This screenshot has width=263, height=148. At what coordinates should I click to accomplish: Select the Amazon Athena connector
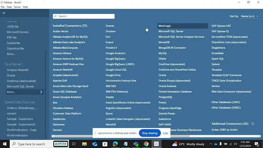pyautogui.click(x=62, y=53)
